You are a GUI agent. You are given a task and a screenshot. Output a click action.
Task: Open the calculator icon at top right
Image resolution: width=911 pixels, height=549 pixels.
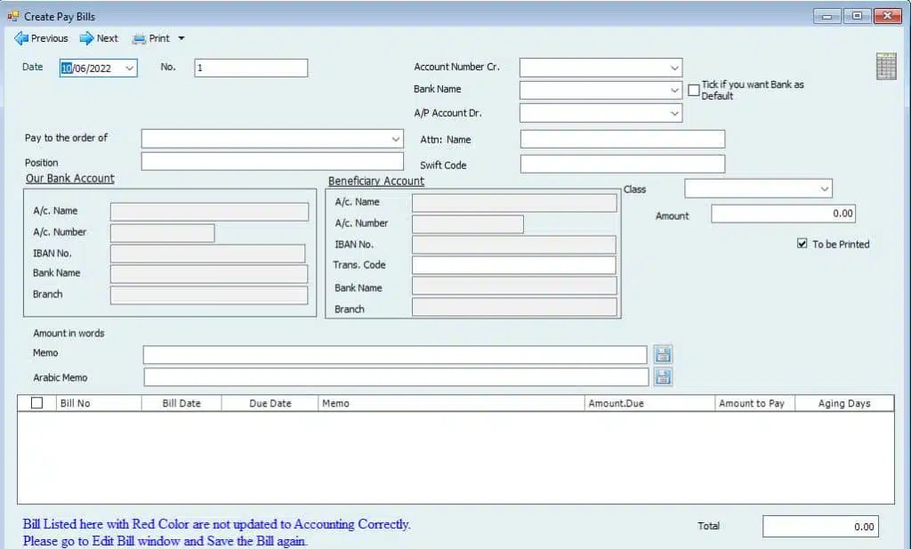click(886, 67)
